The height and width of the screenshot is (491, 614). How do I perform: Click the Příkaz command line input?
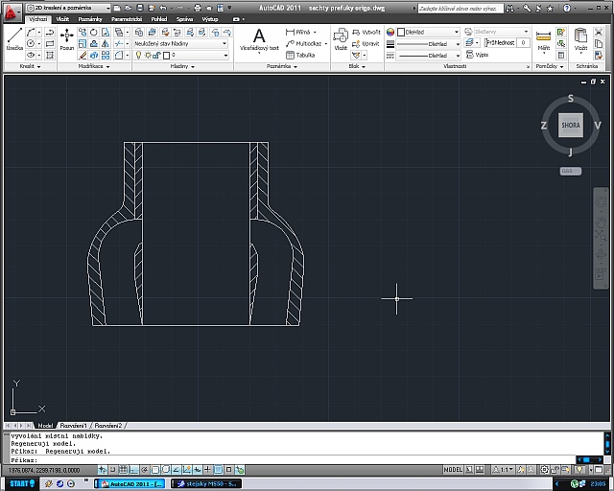(x=292, y=460)
